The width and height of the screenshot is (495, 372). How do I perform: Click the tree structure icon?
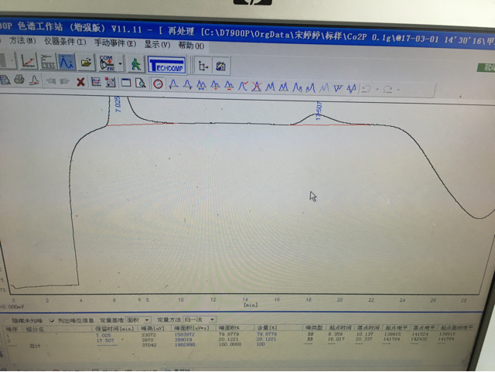(203, 66)
